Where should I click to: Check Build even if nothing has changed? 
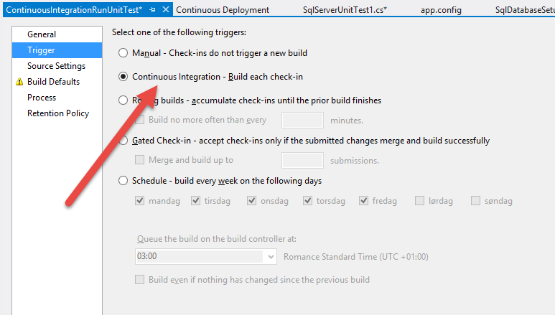coord(140,279)
